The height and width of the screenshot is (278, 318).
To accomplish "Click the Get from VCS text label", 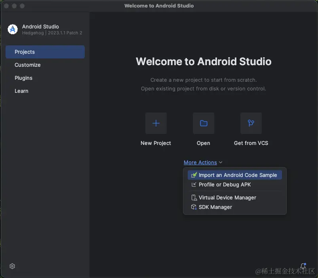I will [251, 143].
